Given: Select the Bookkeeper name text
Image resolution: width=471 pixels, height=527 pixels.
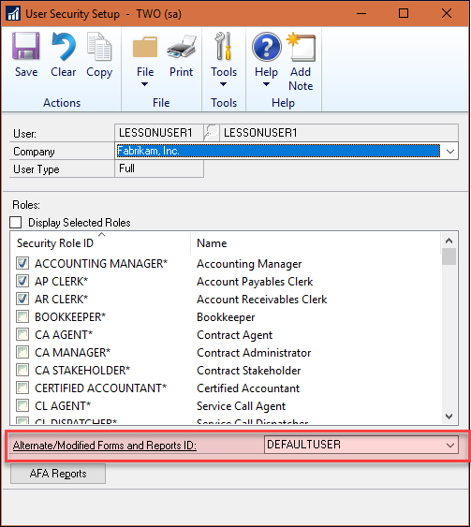Looking at the screenshot, I should 226,317.
